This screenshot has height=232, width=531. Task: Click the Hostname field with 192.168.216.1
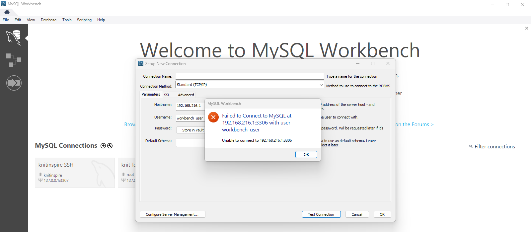click(190, 106)
